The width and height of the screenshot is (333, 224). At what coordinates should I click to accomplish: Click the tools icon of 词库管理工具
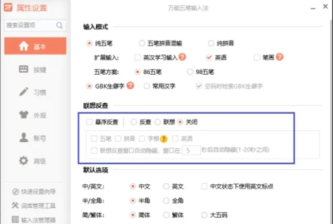(x=15, y=205)
